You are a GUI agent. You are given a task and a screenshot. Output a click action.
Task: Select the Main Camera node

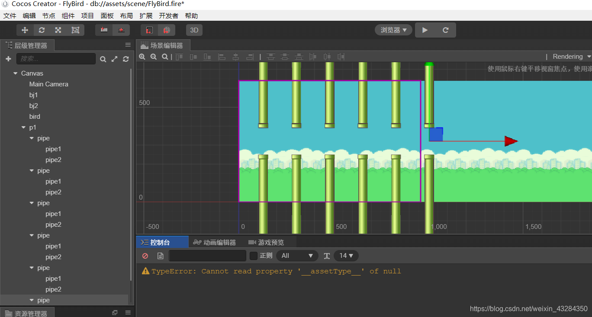tap(48, 84)
